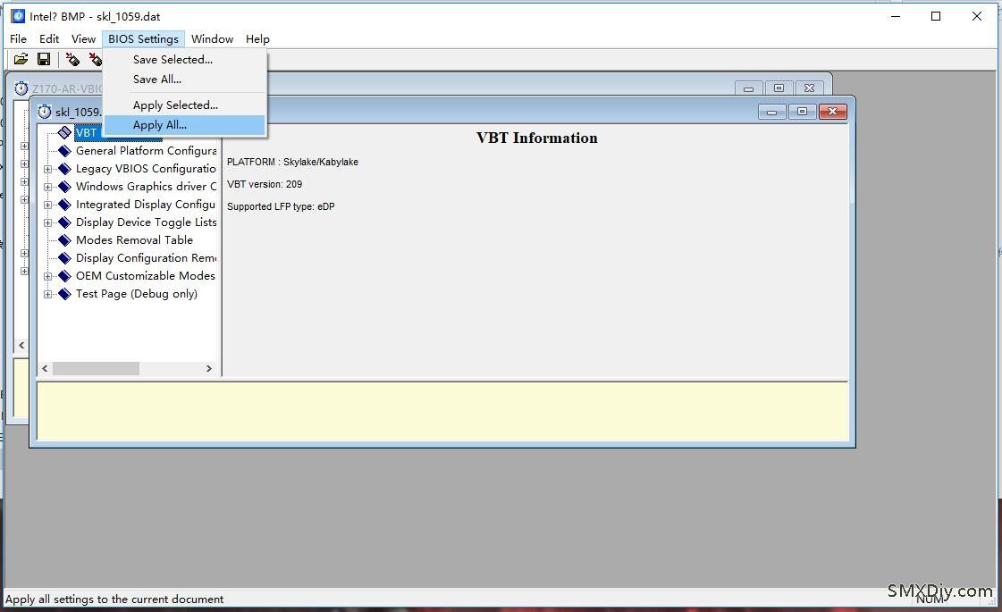The height and width of the screenshot is (612, 1002).
Task: Choose Apply All... from the menu
Action: pyautogui.click(x=184, y=125)
